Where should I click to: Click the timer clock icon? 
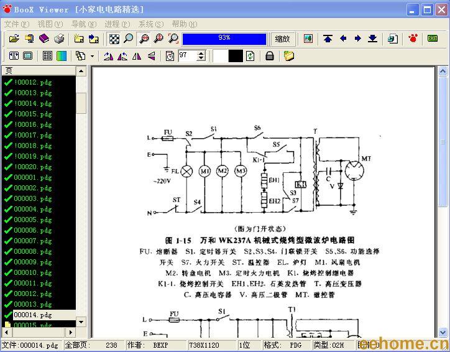(x=170, y=56)
